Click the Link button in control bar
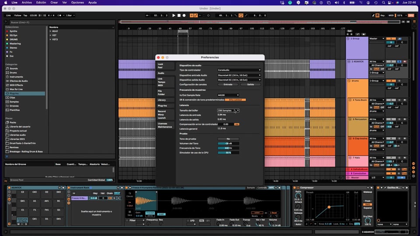This screenshot has width=420, height=236. [9, 16]
